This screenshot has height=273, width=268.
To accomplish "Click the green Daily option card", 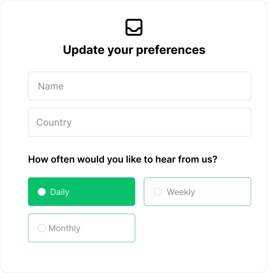I will pyautogui.click(x=82, y=192).
